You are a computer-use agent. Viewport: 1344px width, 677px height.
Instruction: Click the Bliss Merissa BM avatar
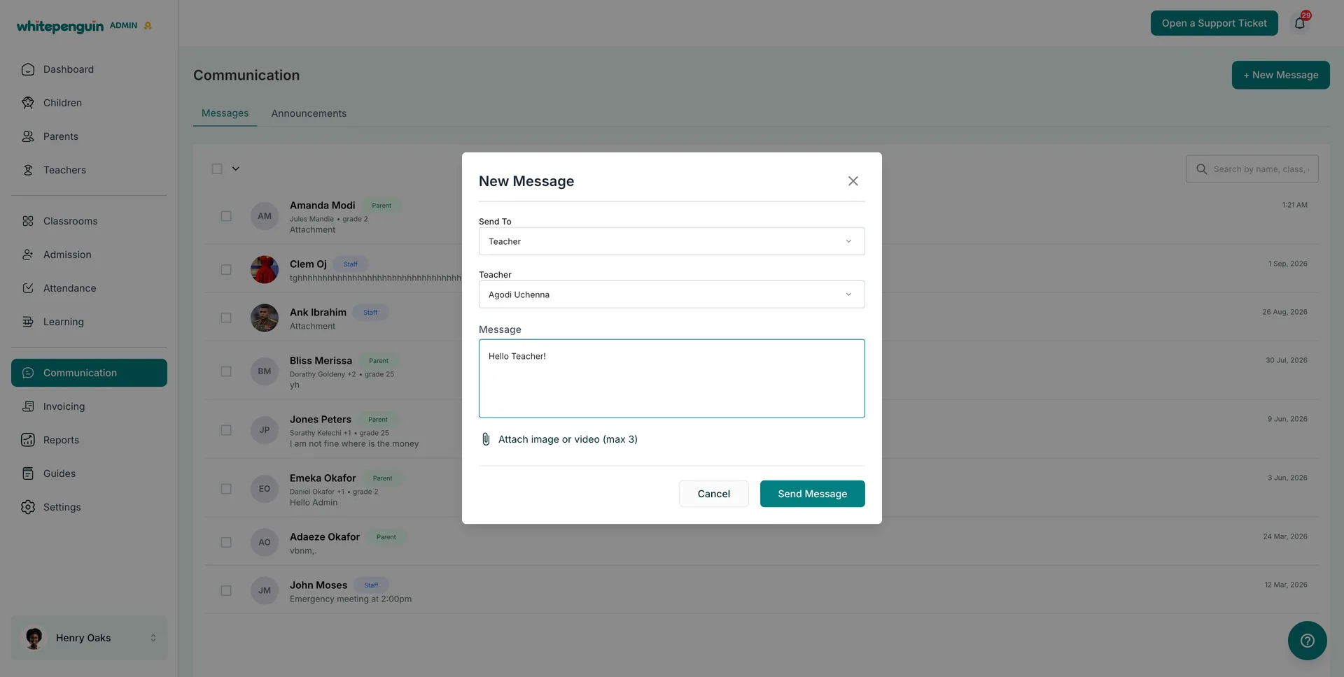(x=265, y=371)
